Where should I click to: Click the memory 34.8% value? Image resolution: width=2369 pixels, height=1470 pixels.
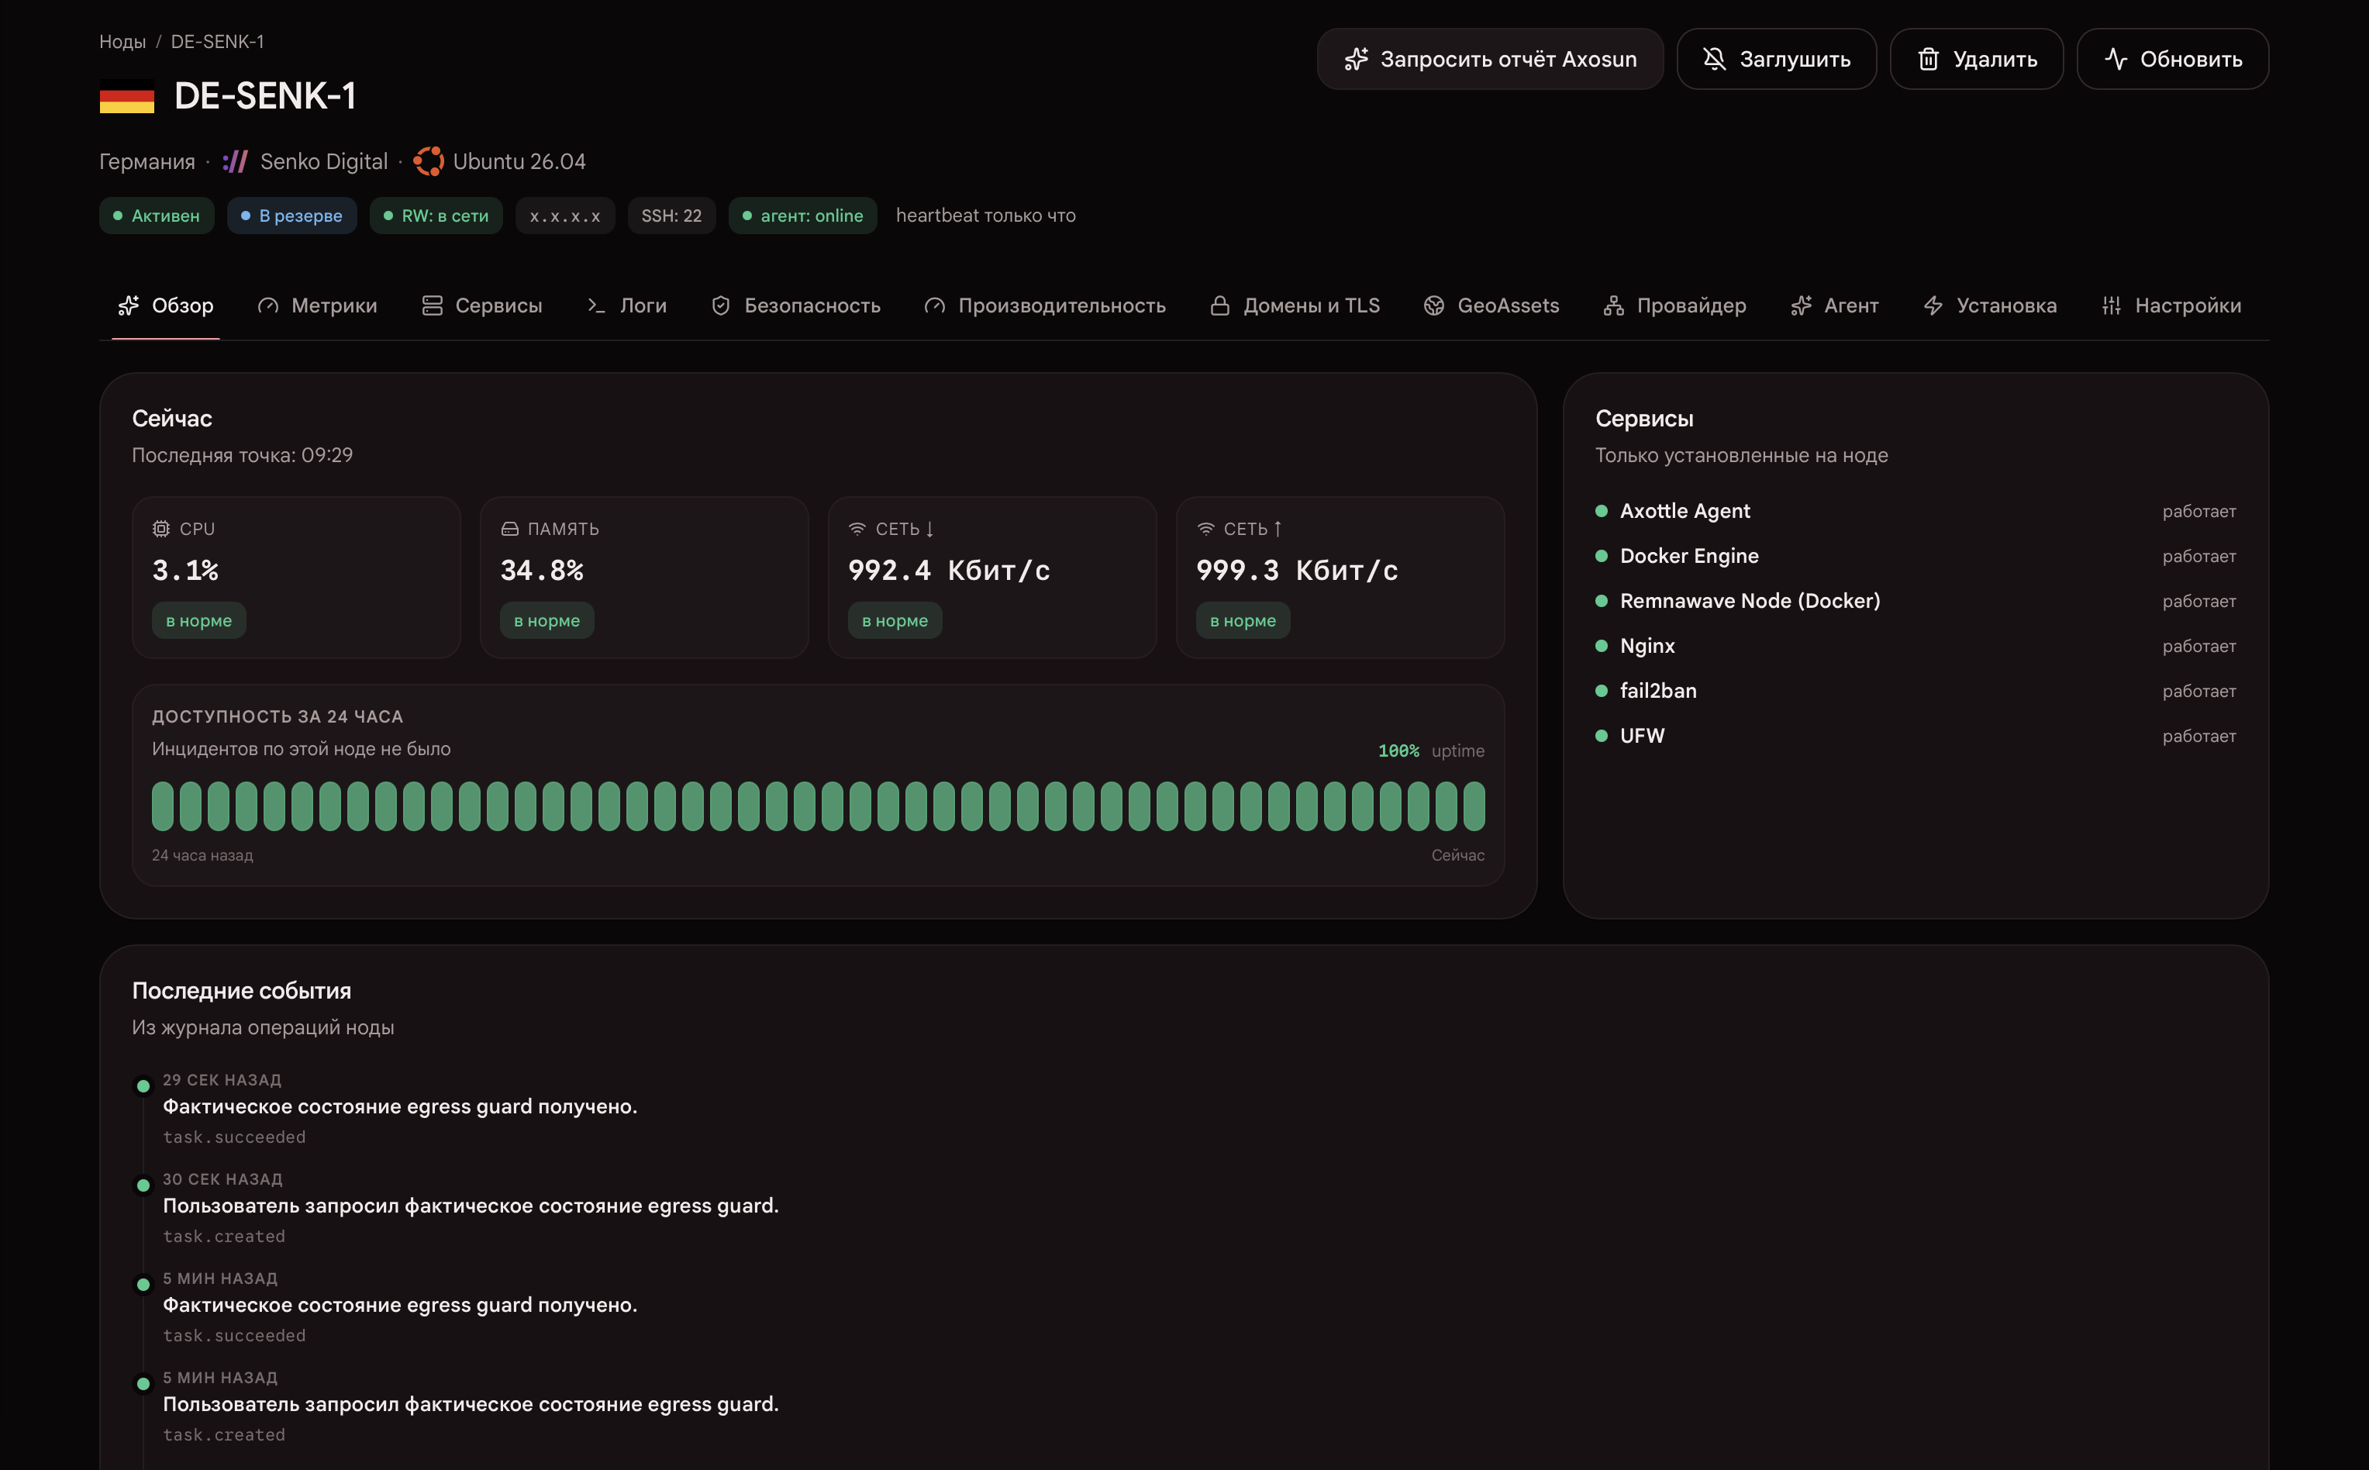(543, 571)
